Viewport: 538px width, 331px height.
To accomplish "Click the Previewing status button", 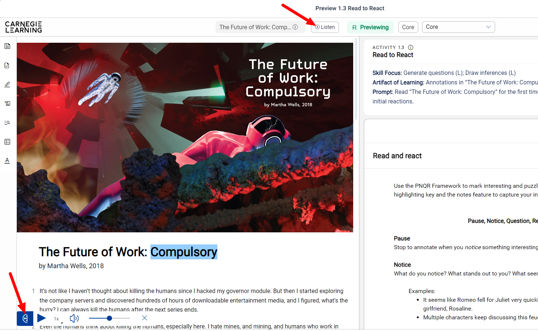I will pos(370,27).
